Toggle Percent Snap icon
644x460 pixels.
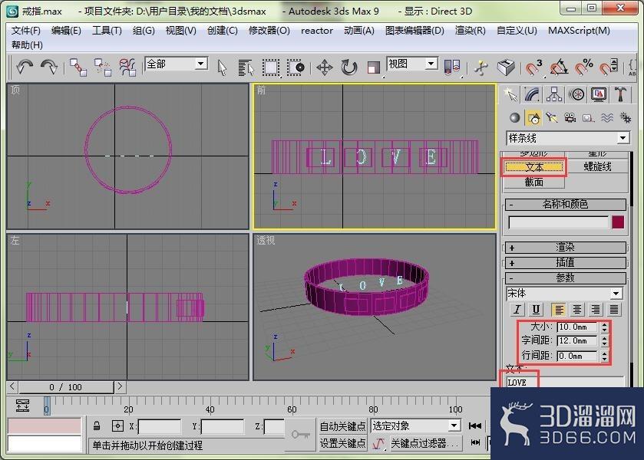click(583, 67)
